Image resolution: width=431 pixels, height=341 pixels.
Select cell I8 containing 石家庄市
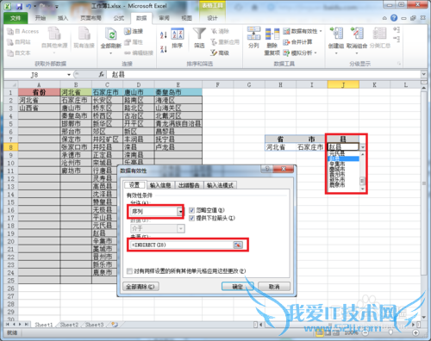311,147
